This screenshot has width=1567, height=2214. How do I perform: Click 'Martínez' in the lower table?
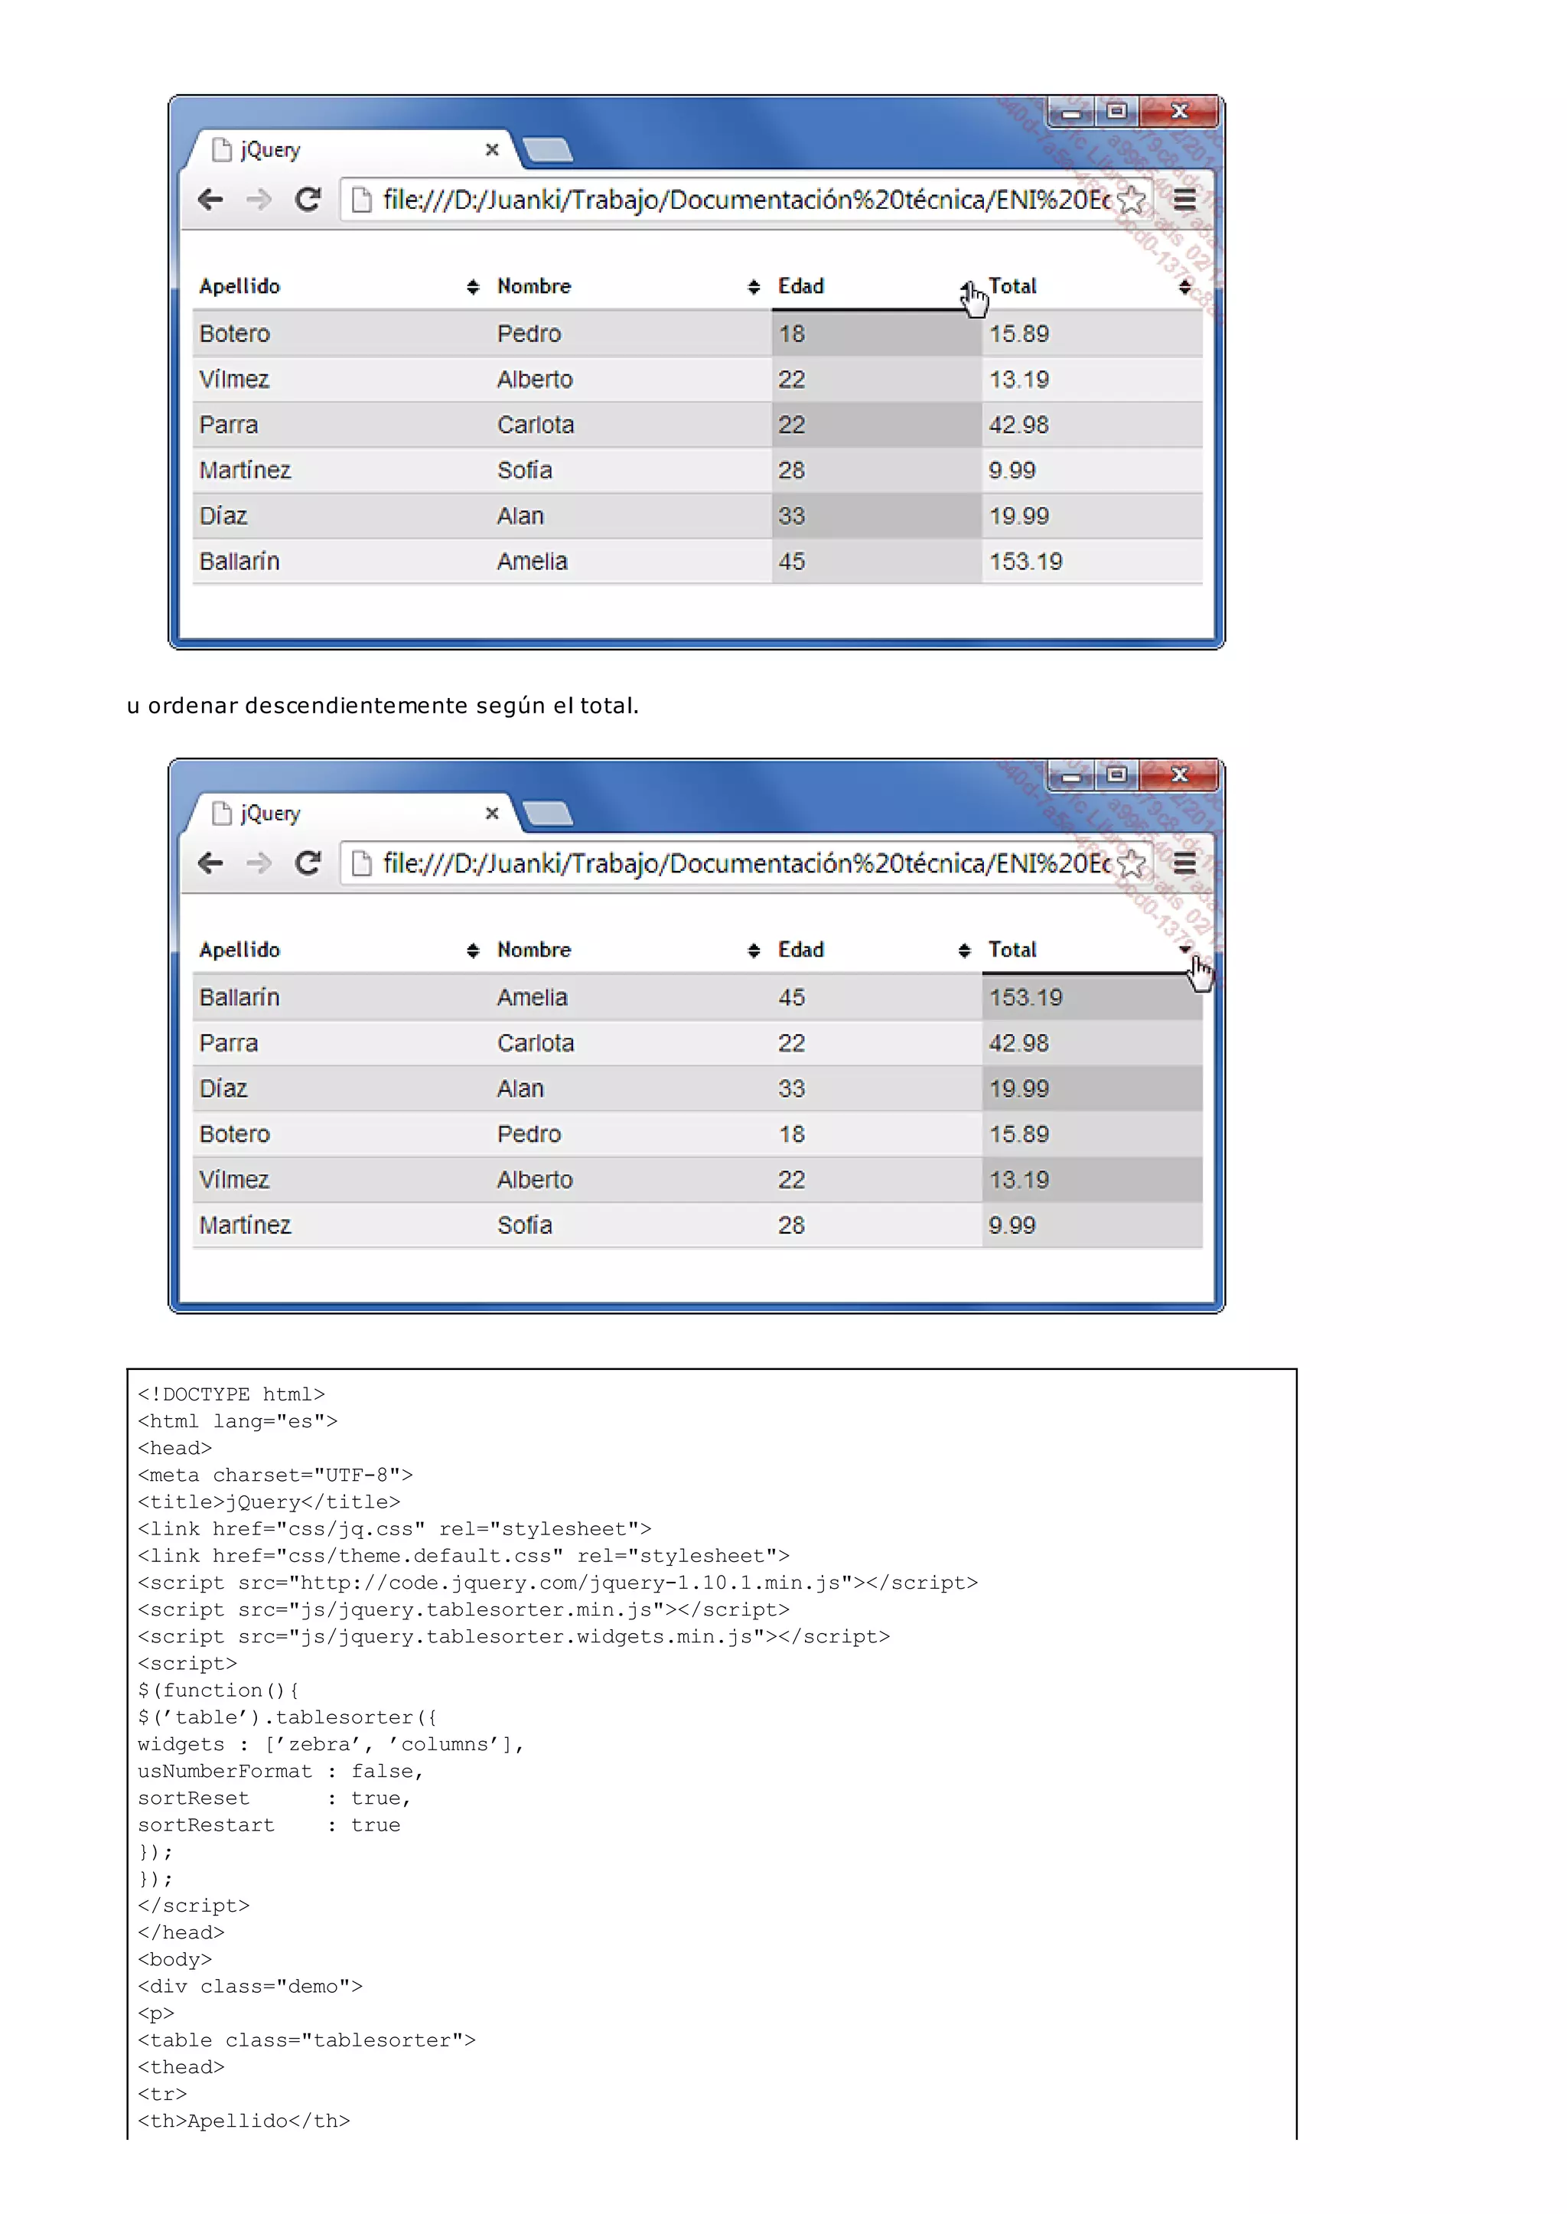coord(245,1224)
